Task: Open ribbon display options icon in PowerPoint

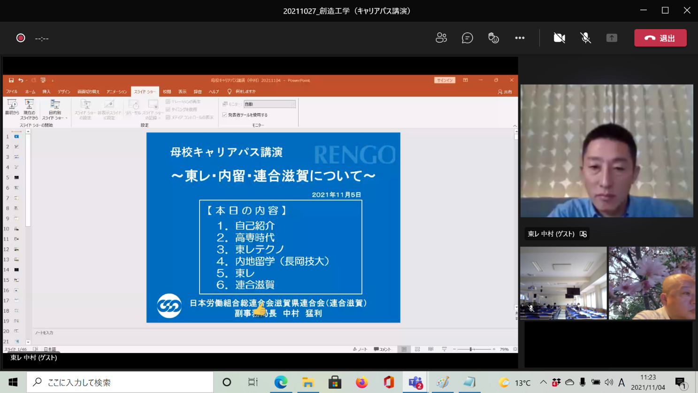Action: tap(465, 80)
